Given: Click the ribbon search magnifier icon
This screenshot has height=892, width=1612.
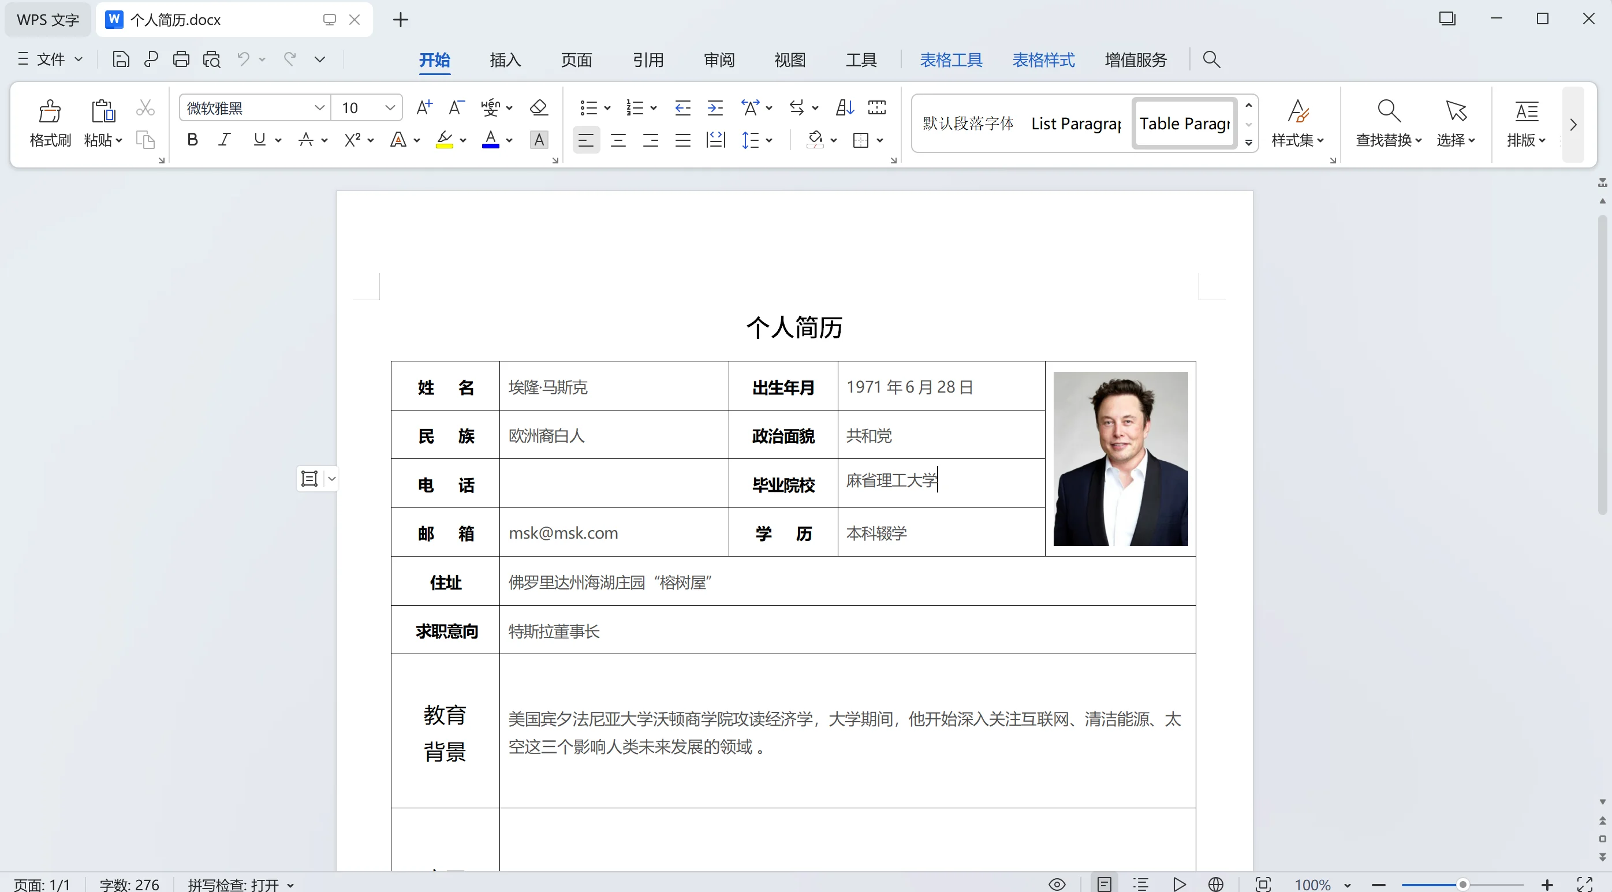Looking at the screenshot, I should (1211, 59).
